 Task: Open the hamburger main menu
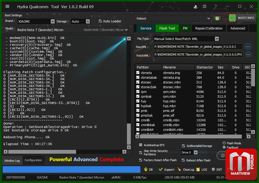(x=7, y=6)
